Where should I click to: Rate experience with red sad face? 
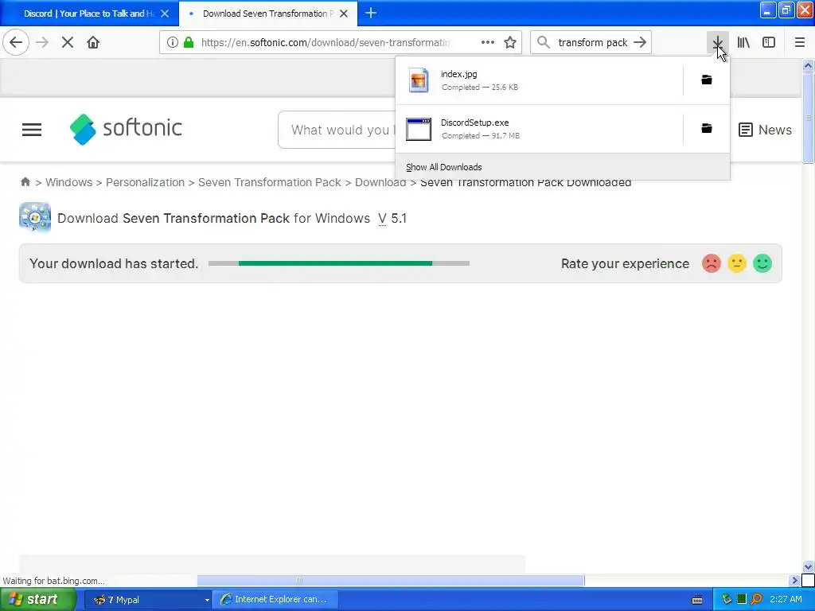pos(711,263)
